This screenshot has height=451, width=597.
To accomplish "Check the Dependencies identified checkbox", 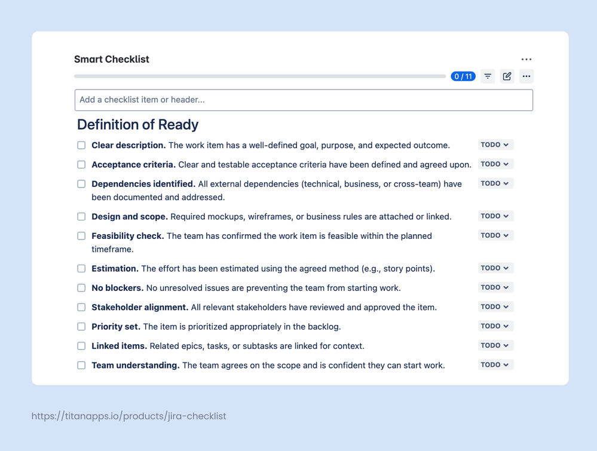I will tap(81, 183).
